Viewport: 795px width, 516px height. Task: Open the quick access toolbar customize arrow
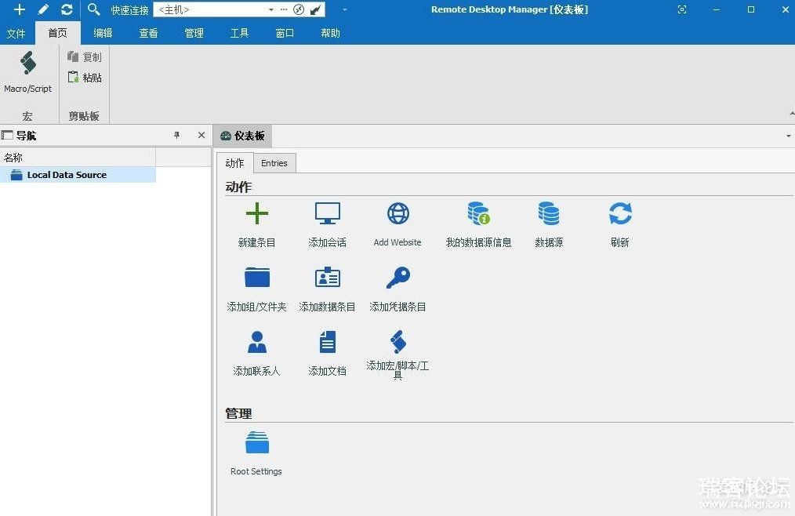tap(345, 9)
